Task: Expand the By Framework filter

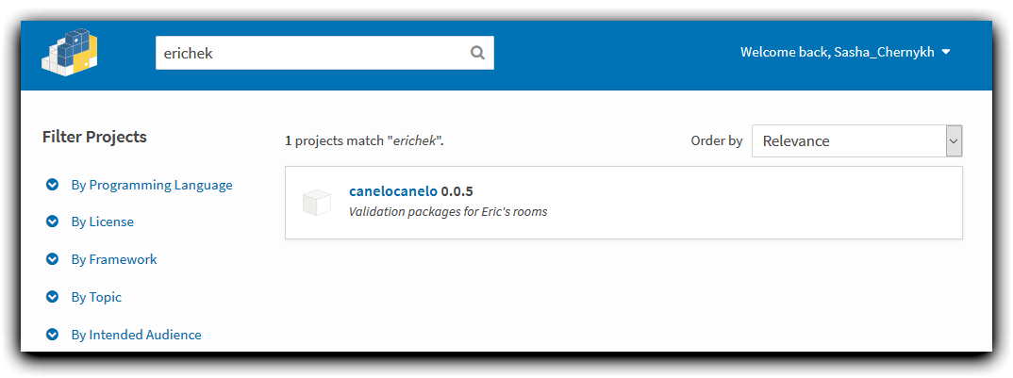Action: (114, 259)
